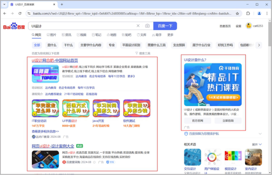Switch to the 笔记 tab
272x175 pixels.
tap(97, 35)
